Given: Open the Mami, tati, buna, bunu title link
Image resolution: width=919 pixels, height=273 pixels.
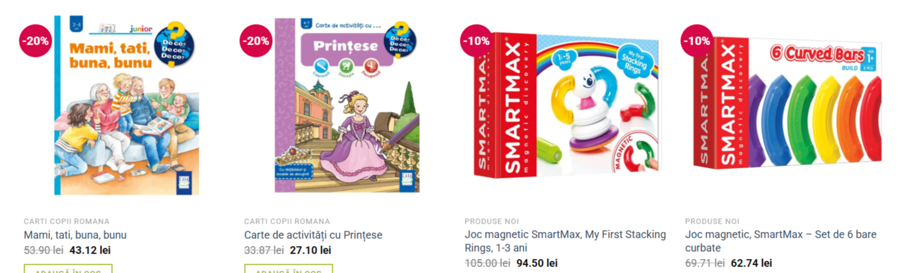Looking at the screenshot, I should 75,235.
